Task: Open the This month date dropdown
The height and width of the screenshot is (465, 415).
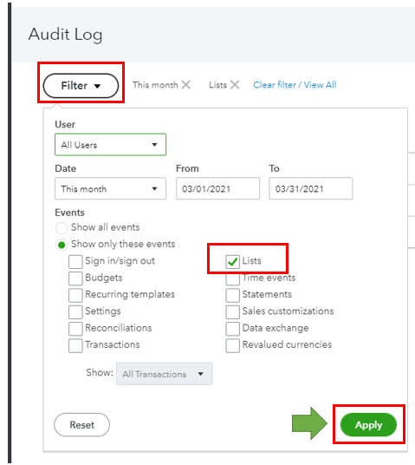Action: point(110,188)
